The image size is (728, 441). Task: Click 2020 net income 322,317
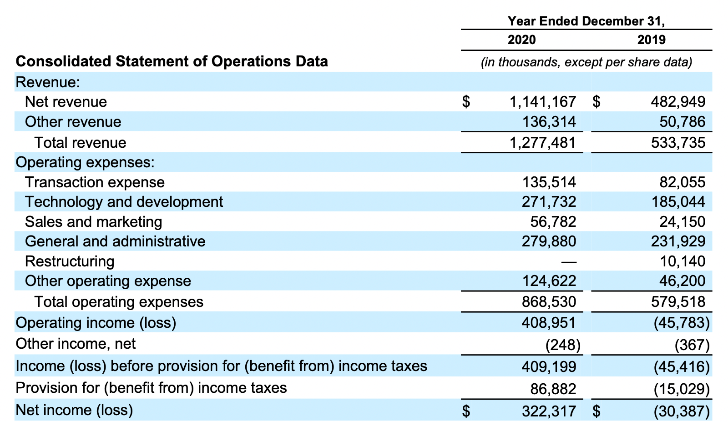[x=549, y=411]
